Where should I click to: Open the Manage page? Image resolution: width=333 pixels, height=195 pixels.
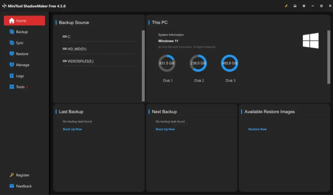19,65
